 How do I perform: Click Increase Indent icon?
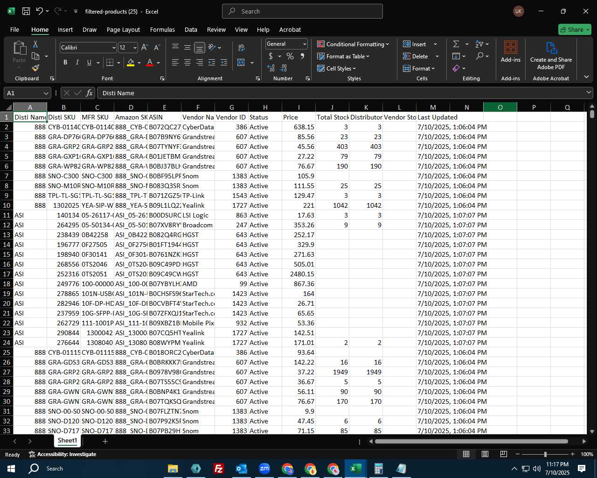(224, 62)
